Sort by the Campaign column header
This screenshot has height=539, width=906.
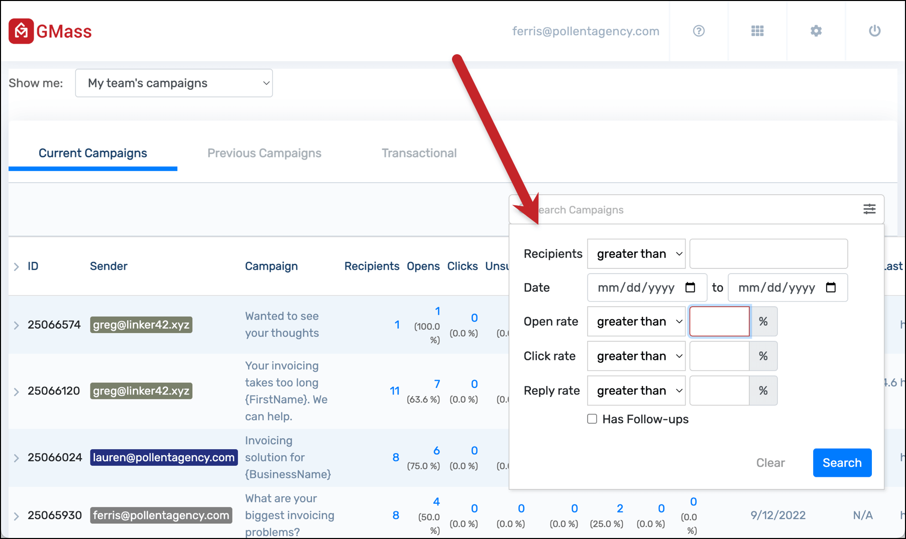tap(271, 266)
